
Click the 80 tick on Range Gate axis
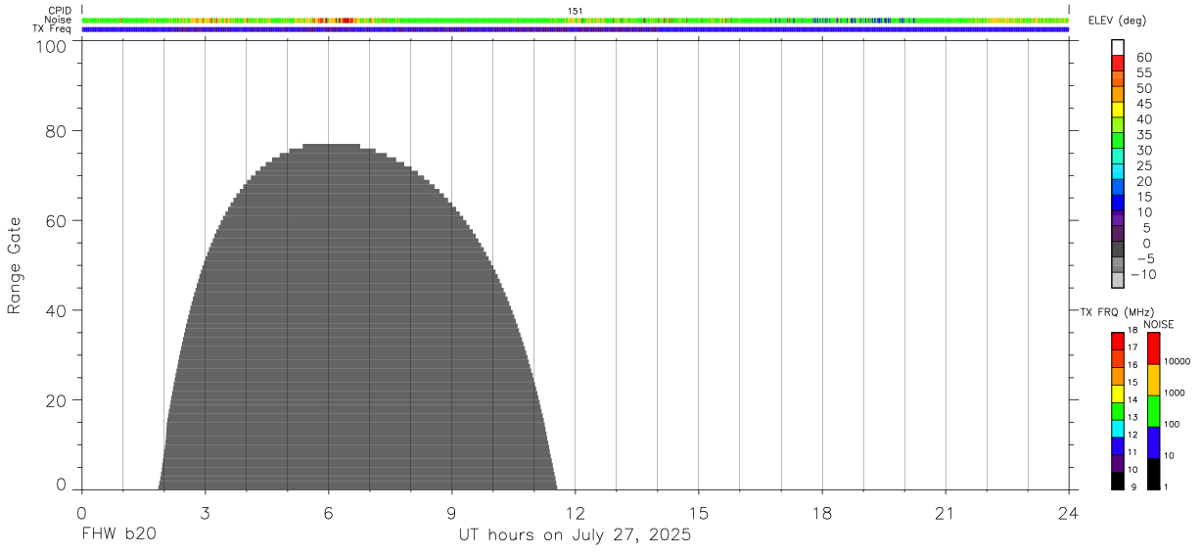pyautogui.click(x=57, y=130)
